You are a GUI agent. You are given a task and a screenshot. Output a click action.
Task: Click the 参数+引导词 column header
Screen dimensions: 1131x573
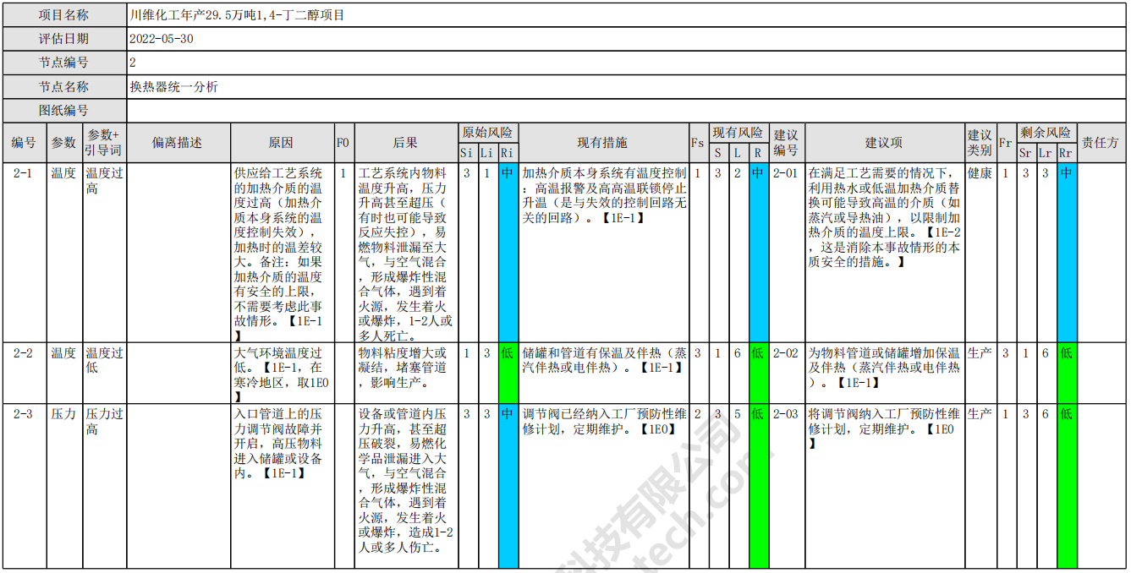click(103, 143)
